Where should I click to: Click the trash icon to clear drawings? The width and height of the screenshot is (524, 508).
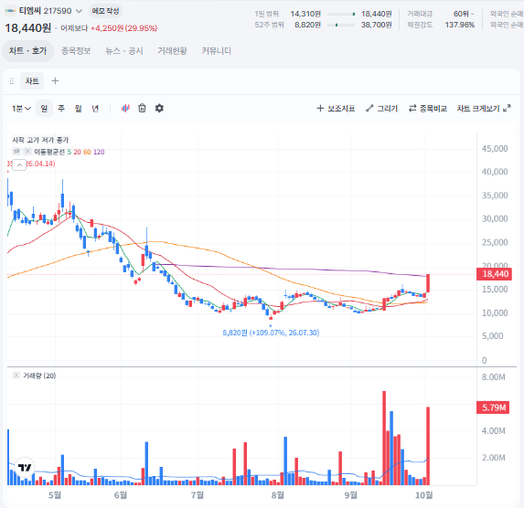tap(142, 108)
